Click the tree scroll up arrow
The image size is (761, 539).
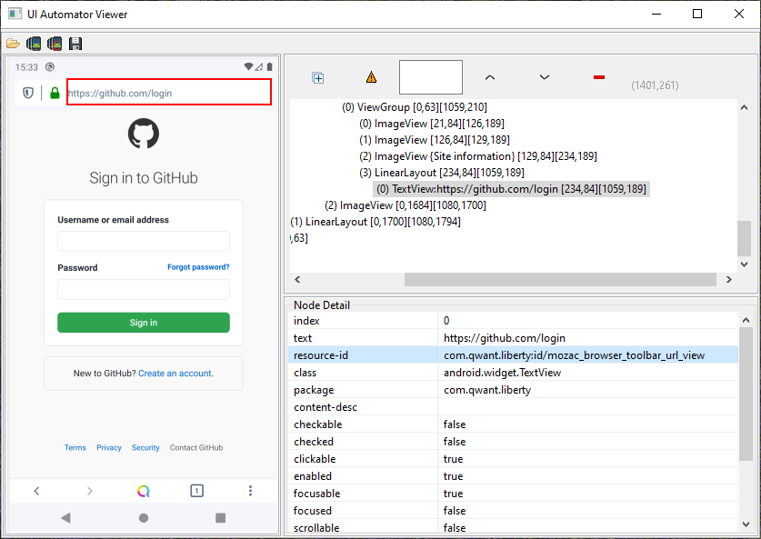click(744, 107)
